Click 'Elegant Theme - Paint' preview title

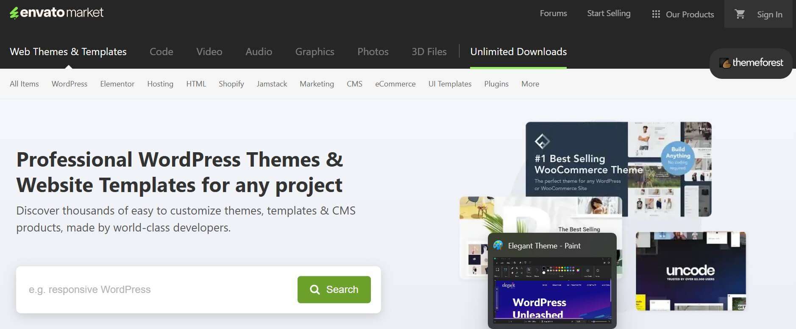tap(544, 246)
